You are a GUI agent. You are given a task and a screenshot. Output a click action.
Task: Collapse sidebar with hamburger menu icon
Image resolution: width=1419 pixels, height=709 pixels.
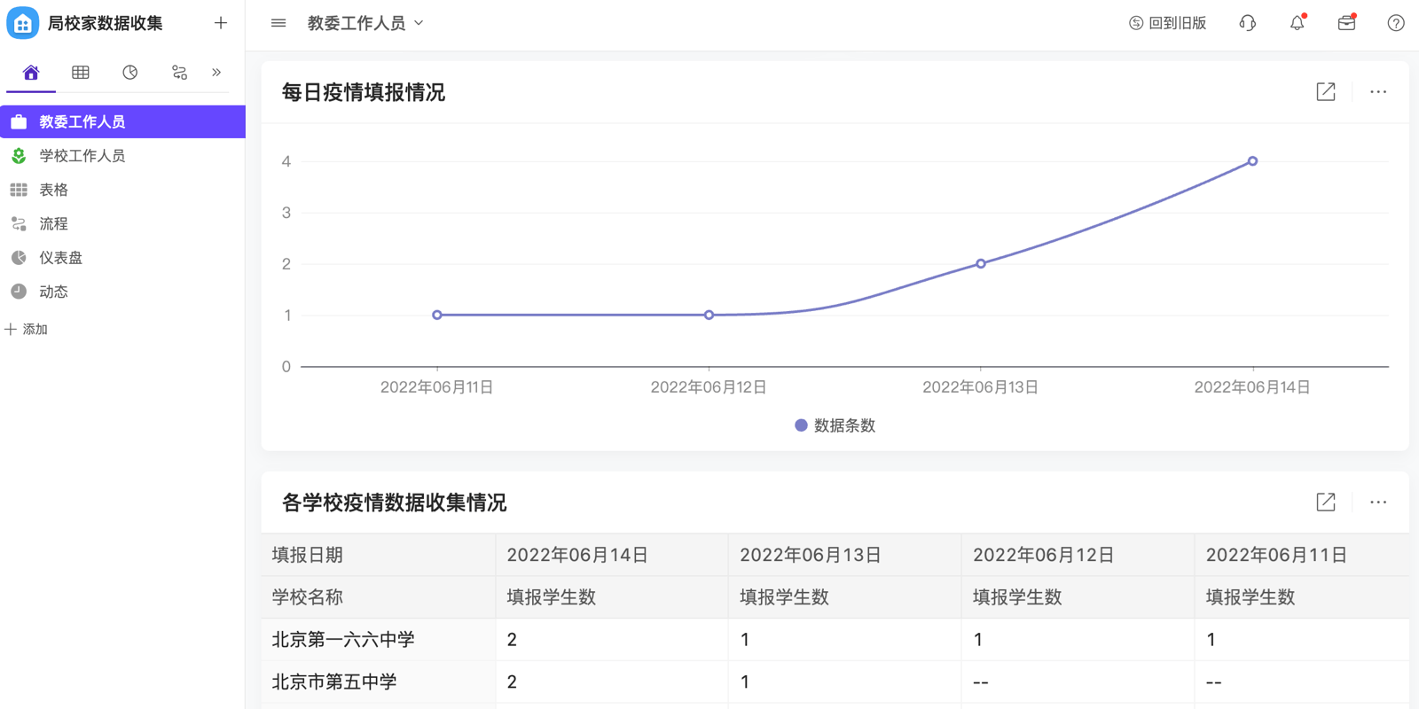[x=278, y=23]
